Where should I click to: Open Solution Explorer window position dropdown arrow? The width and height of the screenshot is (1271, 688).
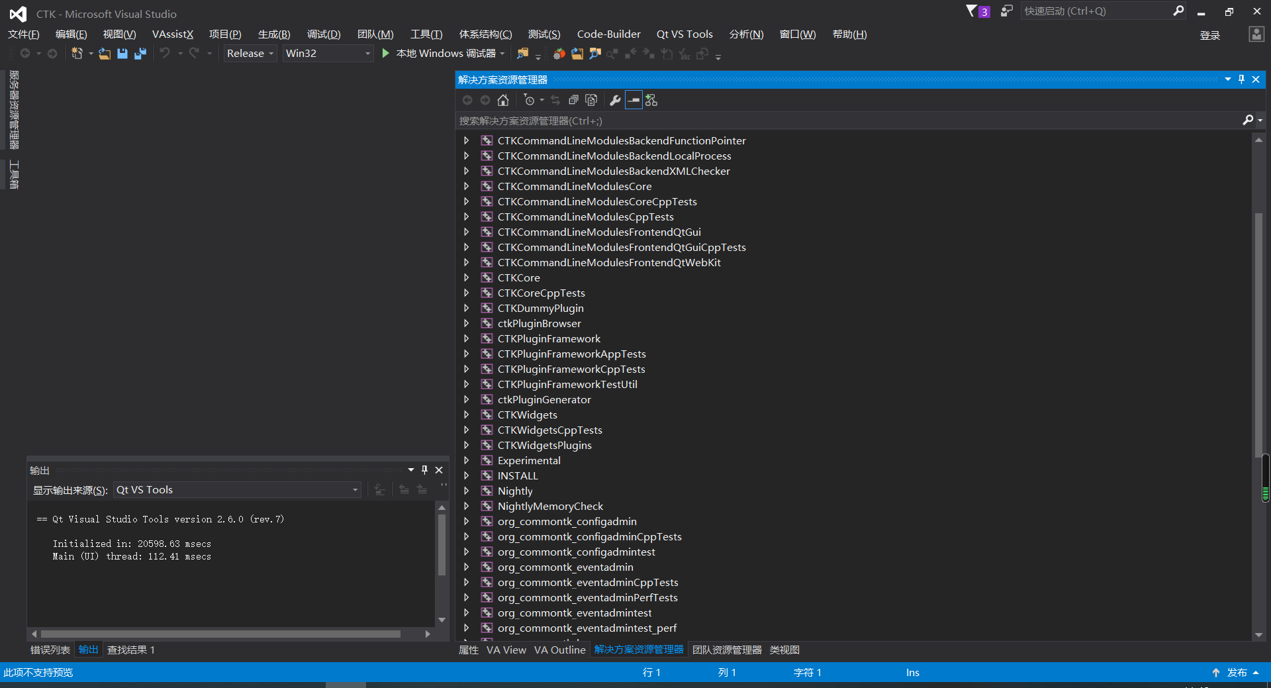pos(1227,79)
